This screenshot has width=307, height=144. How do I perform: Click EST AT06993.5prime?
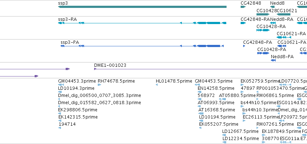216,102
